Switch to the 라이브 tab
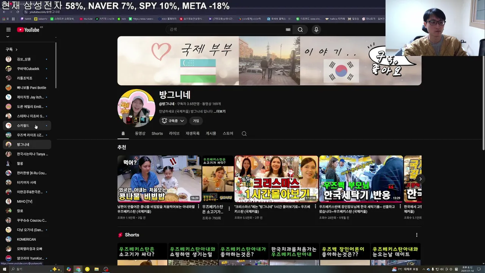The width and height of the screenshot is (485, 273). pos(174,133)
